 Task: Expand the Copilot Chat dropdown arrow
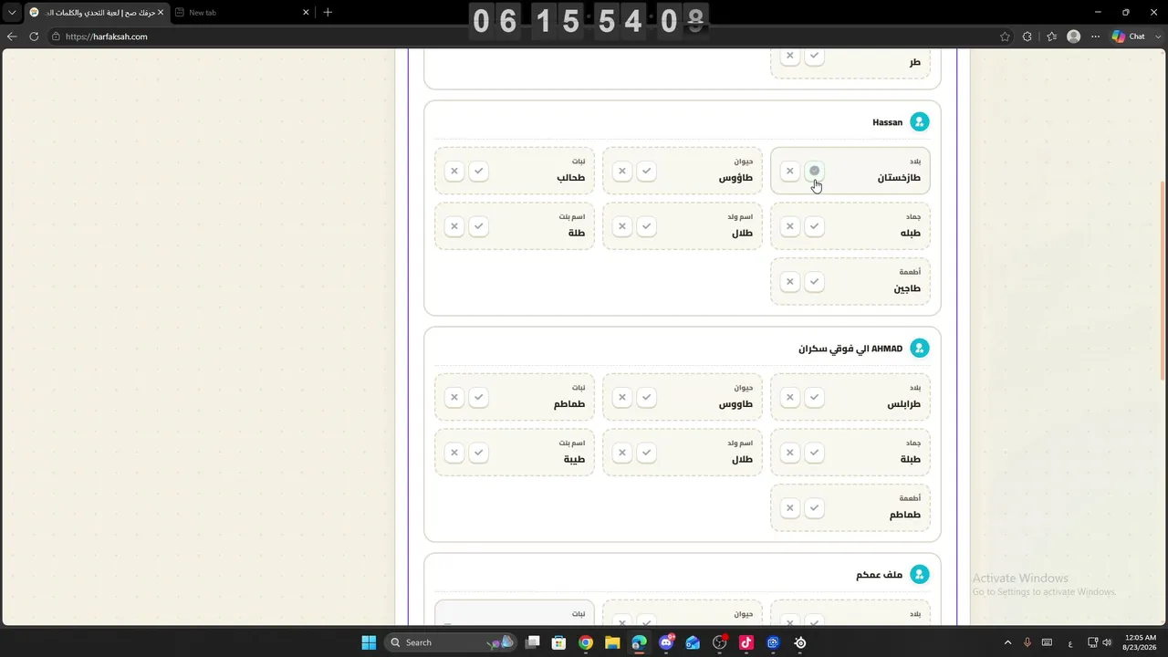(x=1157, y=36)
